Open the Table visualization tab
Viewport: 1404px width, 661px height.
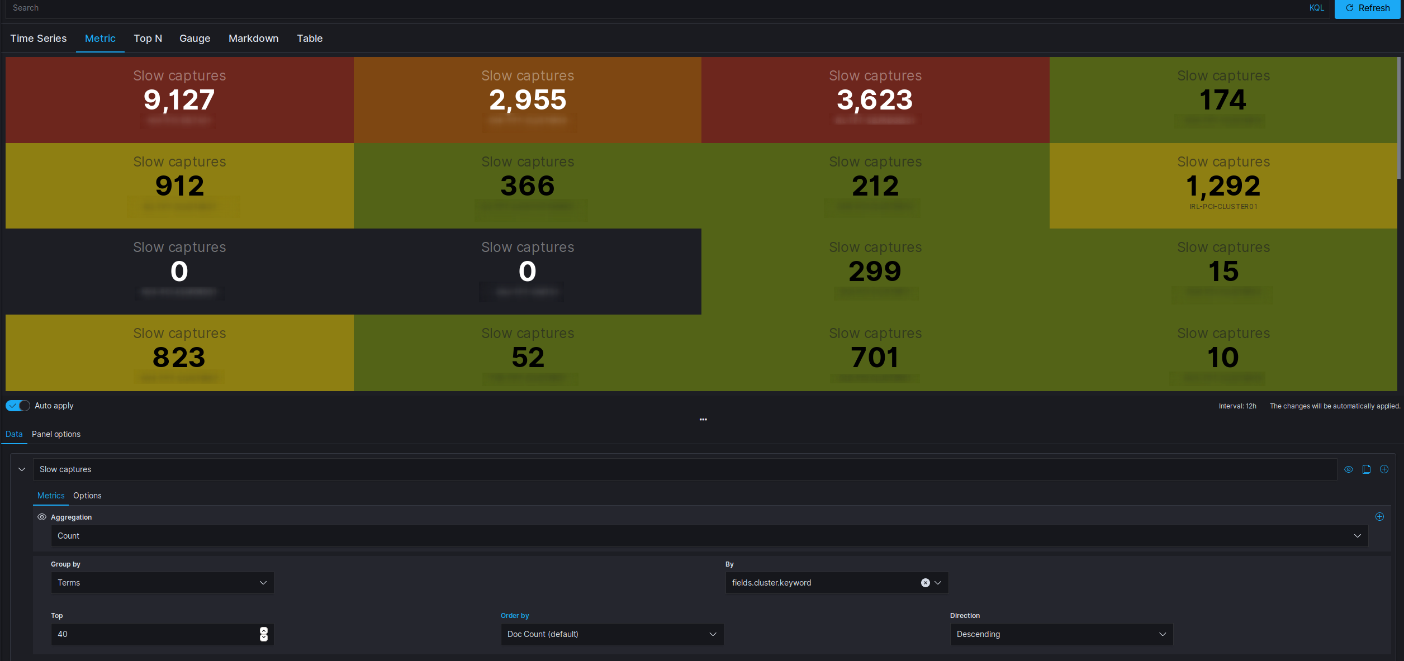pos(310,39)
